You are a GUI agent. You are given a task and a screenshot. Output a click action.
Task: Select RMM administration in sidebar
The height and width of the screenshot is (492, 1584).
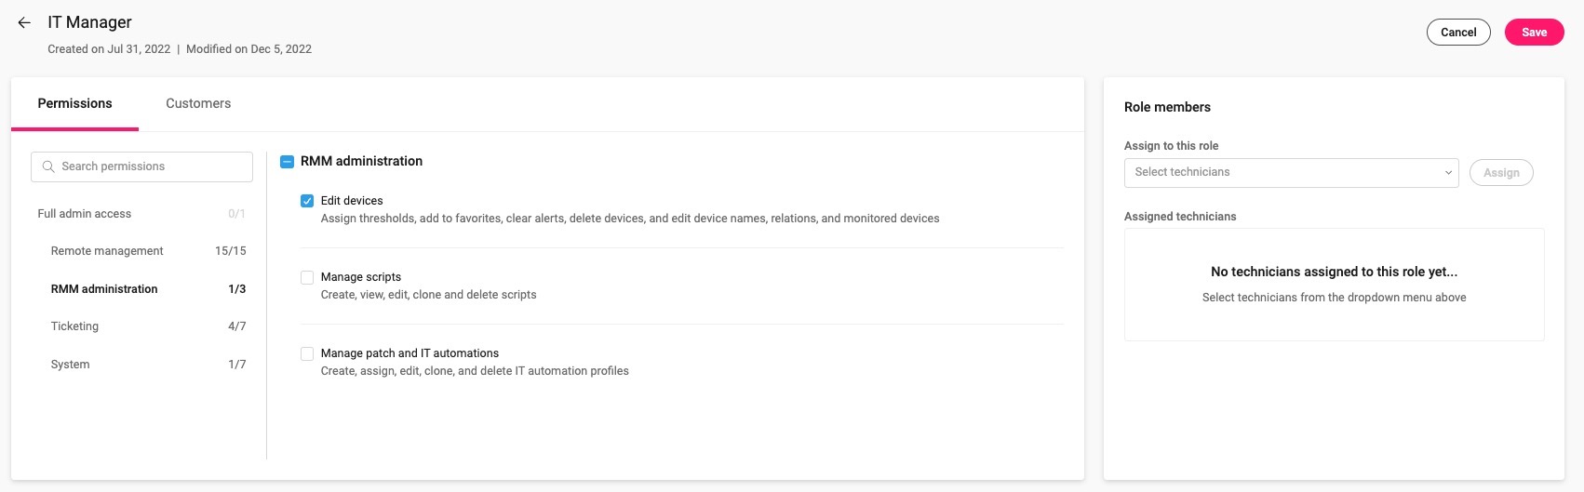tap(104, 289)
